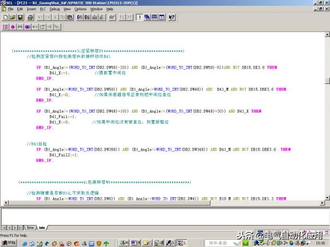Viewport: 330px width, 247px height.
Task: Select the Info output tab
Action: click(42, 228)
